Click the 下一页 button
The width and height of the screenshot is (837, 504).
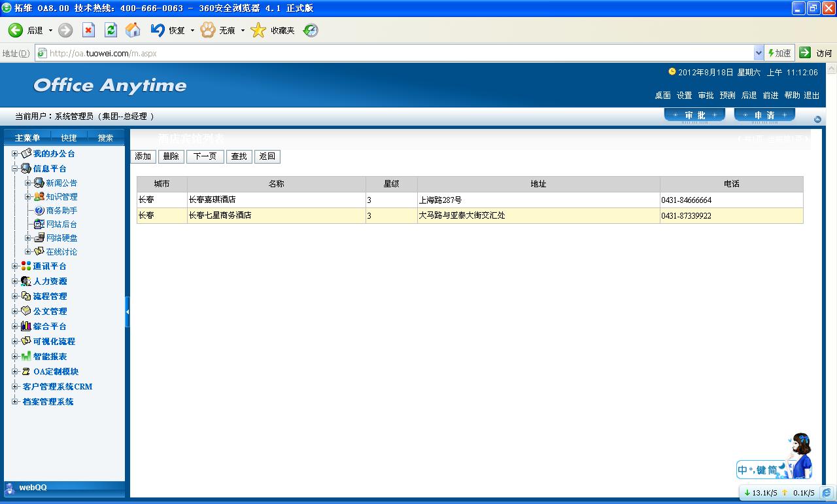point(205,156)
